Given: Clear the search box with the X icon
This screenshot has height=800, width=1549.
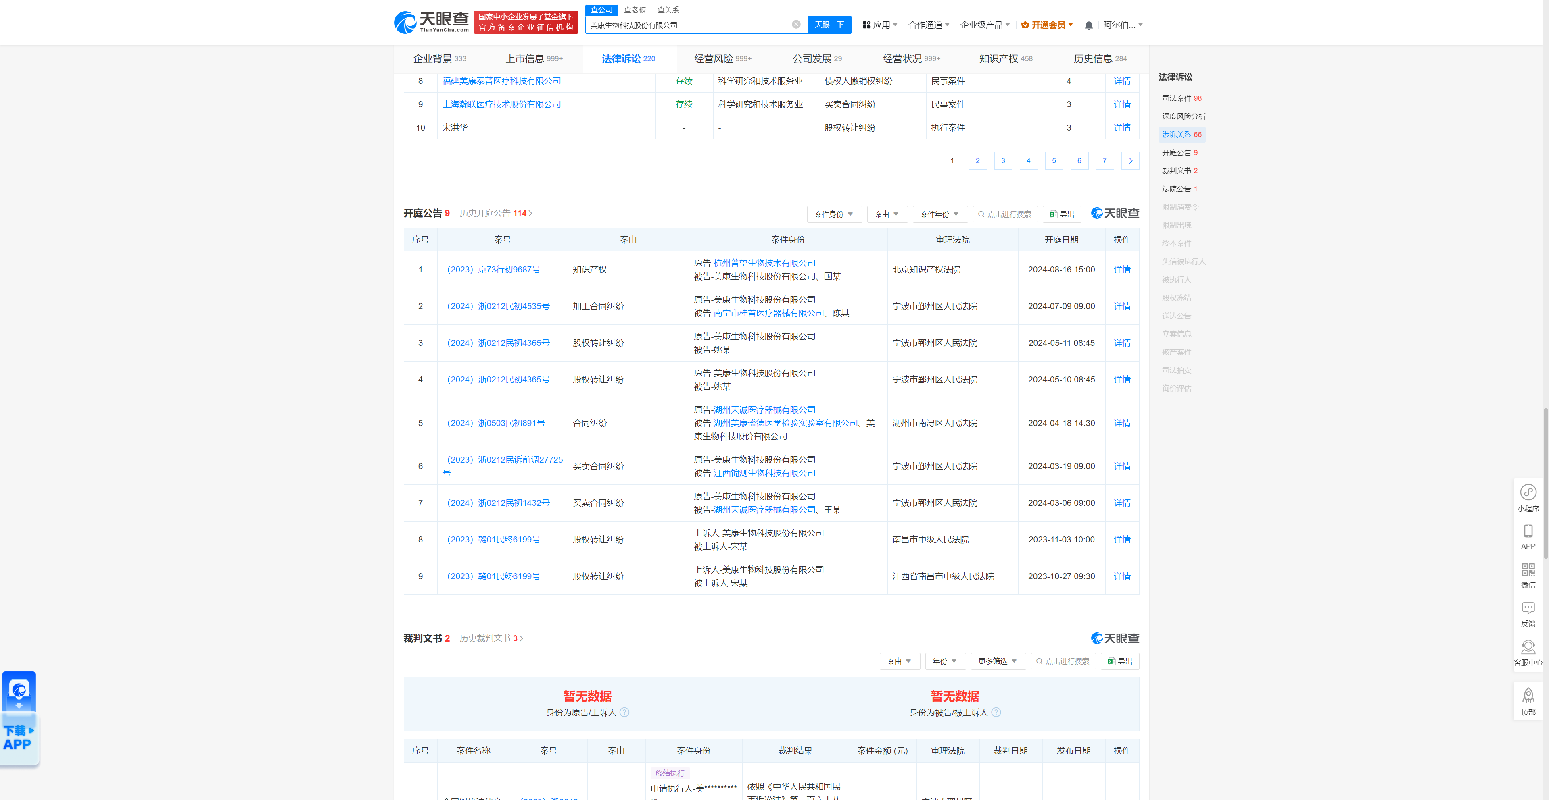Looking at the screenshot, I should pos(796,25).
